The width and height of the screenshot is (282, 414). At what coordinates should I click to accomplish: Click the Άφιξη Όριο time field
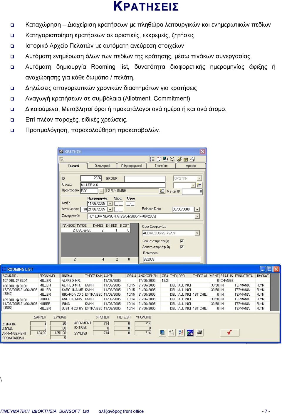coord(130,203)
